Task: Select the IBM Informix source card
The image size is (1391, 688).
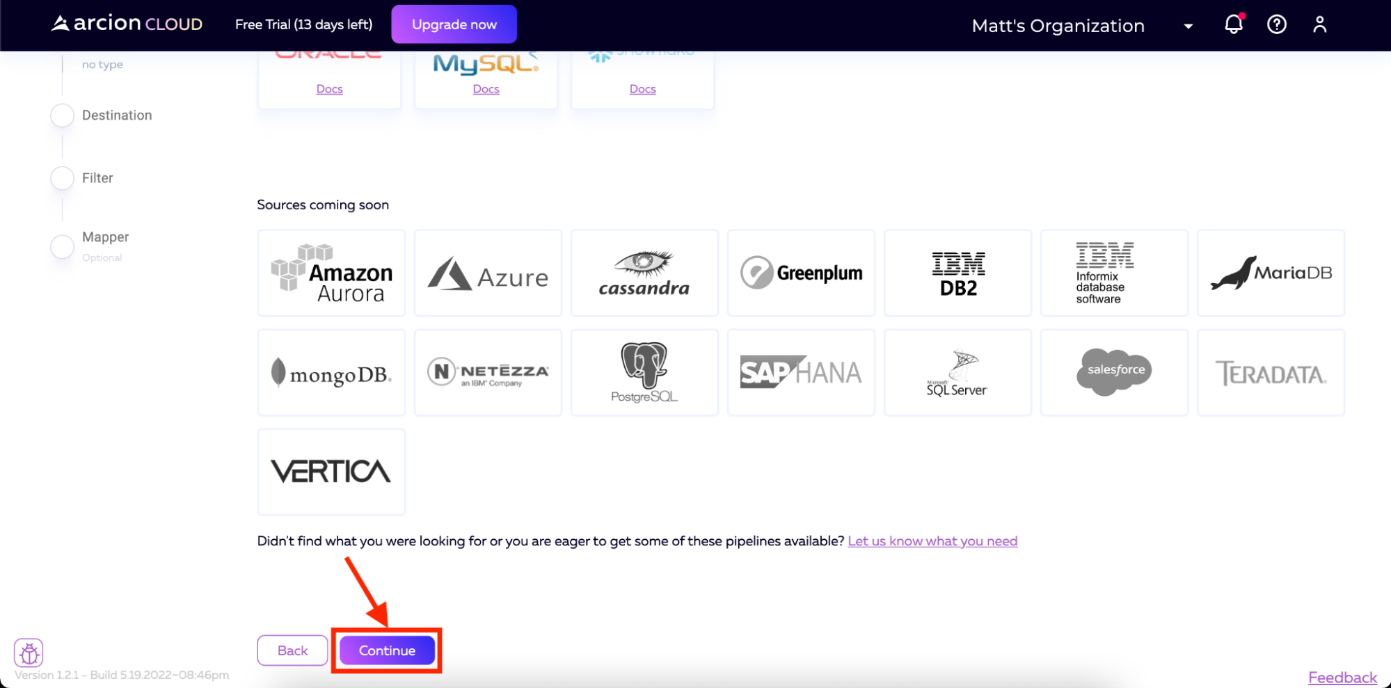Action: tap(1114, 273)
